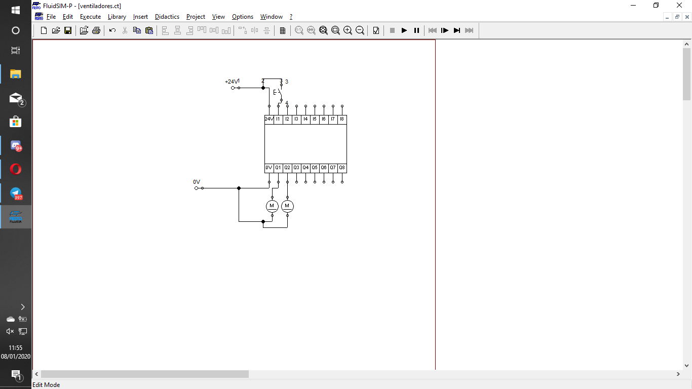Screen dimensions: 692x389
Task: Select the pushbutton switch in circuit
Action: pyautogui.click(x=279, y=92)
